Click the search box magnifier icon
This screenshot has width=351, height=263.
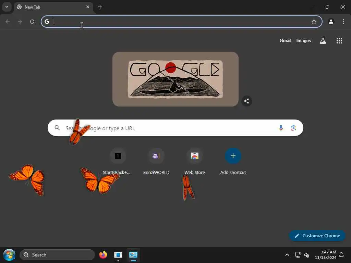[x=57, y=128]
